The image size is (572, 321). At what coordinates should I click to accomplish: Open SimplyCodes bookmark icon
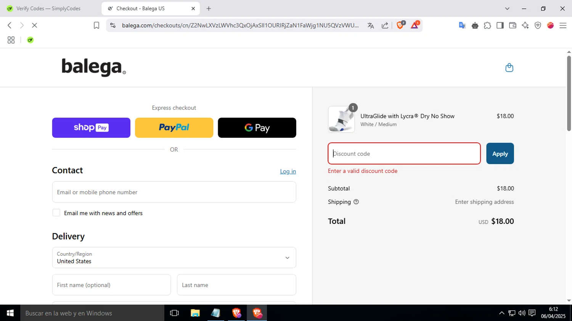[x=30, y=40]
